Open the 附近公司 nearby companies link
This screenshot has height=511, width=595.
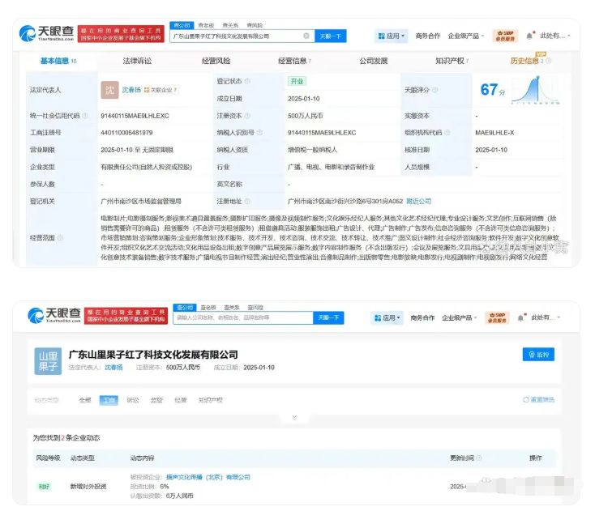tap(418, 201)
